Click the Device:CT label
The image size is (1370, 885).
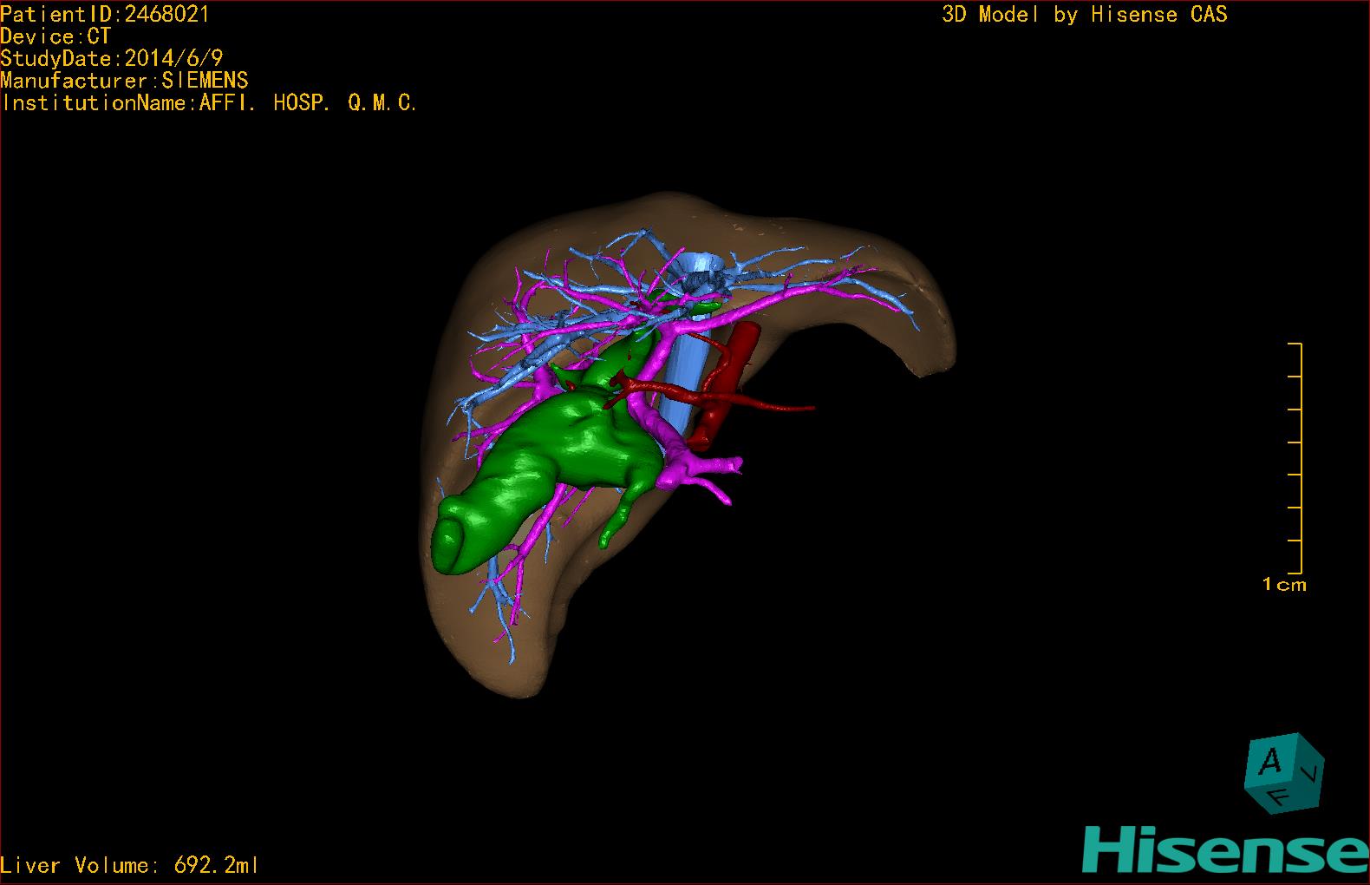click(55, 36)
